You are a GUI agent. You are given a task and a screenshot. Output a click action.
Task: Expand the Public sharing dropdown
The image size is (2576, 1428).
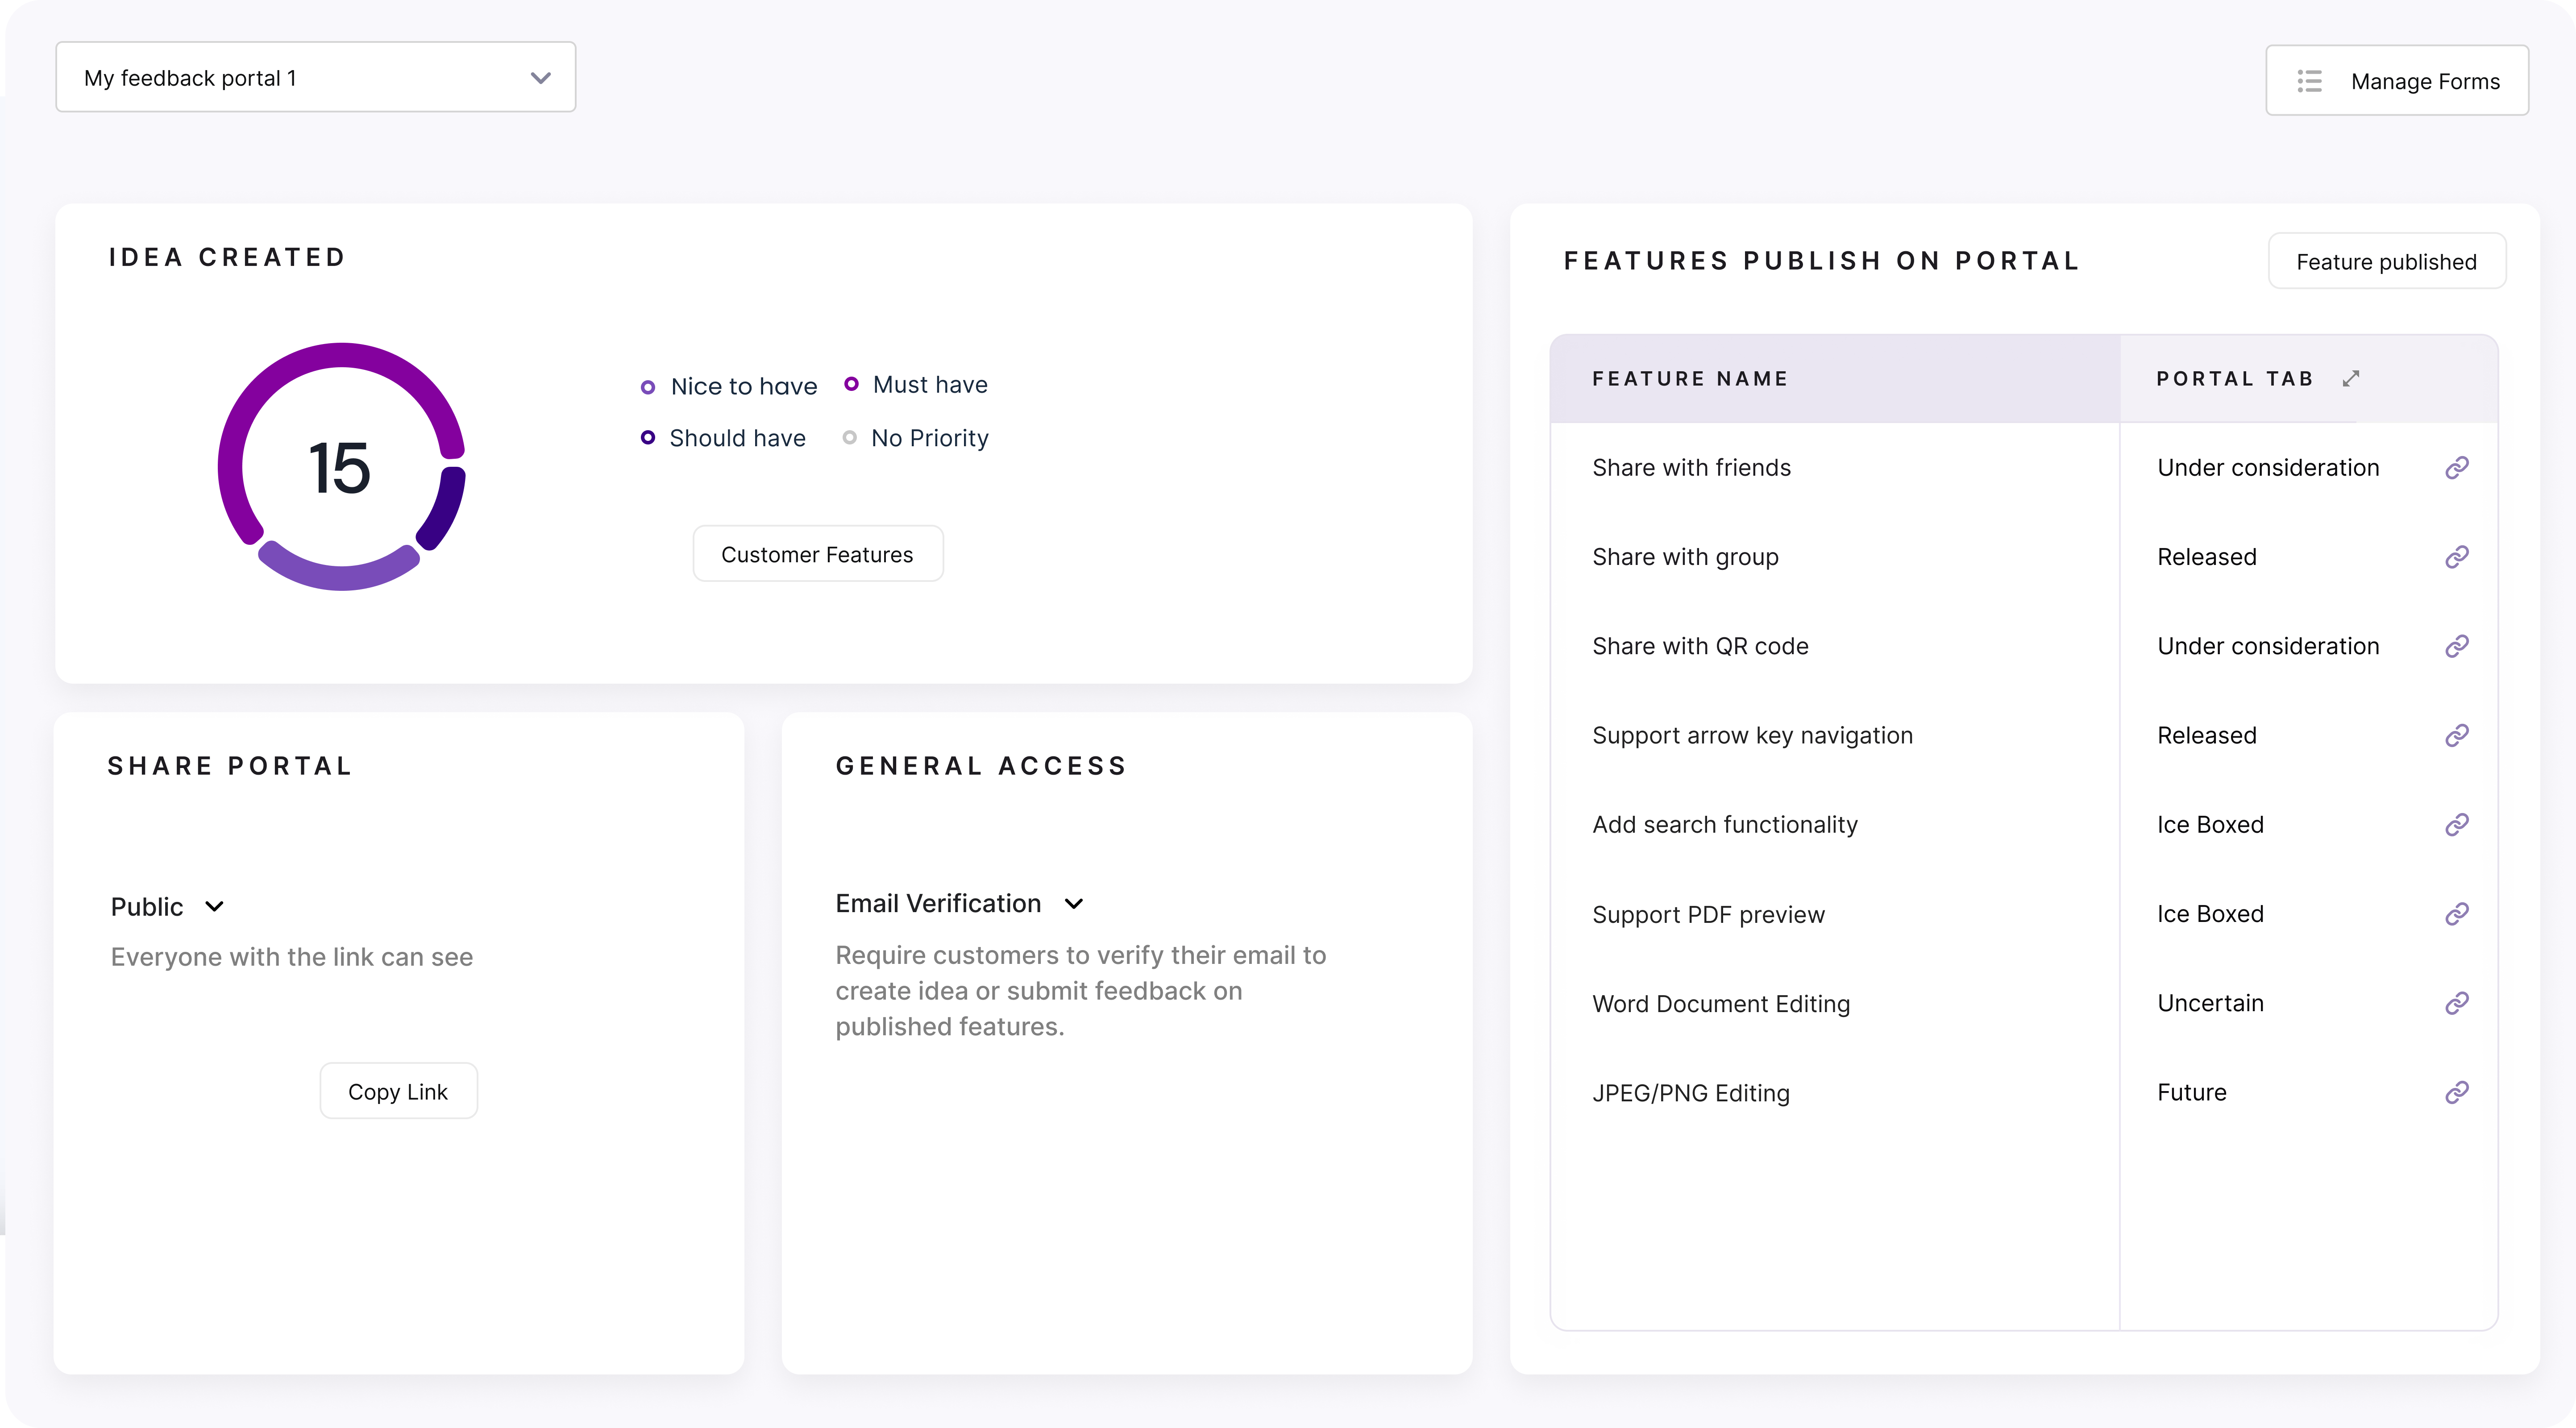tap(167, 907)
